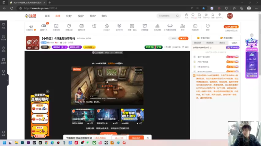The width and height of the screenshot is (261, 146).
Task: Open the 开播 camera icon in header
Action: pos(199,15)
